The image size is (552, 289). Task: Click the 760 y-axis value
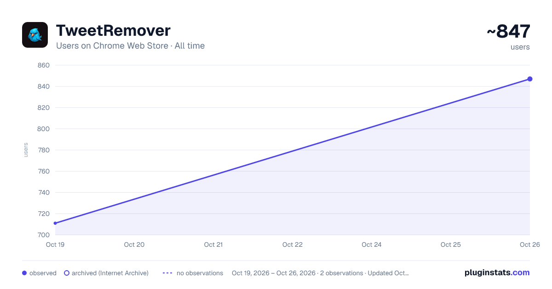pyautogui.click(x=43, y=171)
